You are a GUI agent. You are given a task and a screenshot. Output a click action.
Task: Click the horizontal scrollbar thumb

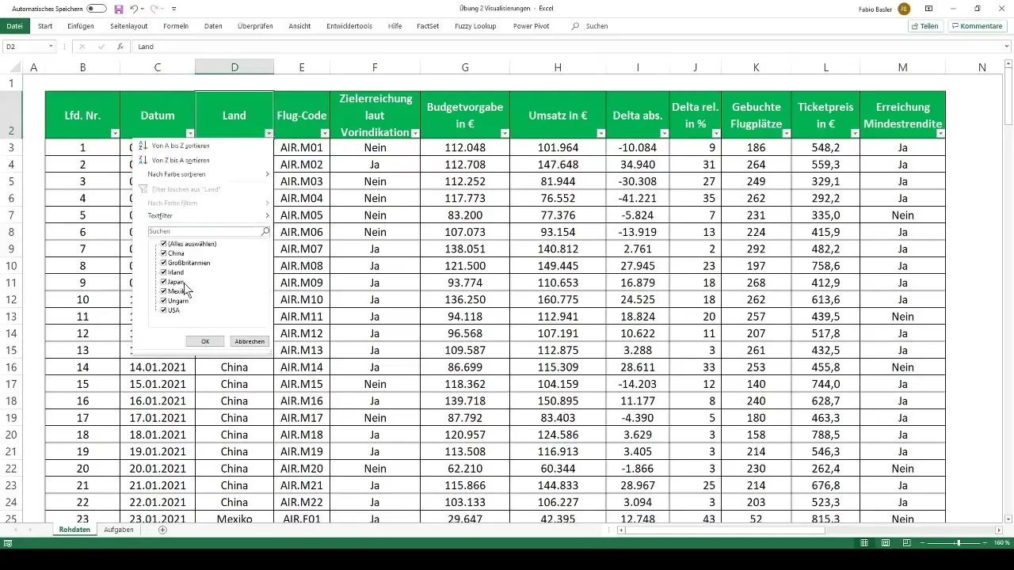pyautogui.click(x=725, y=530)
